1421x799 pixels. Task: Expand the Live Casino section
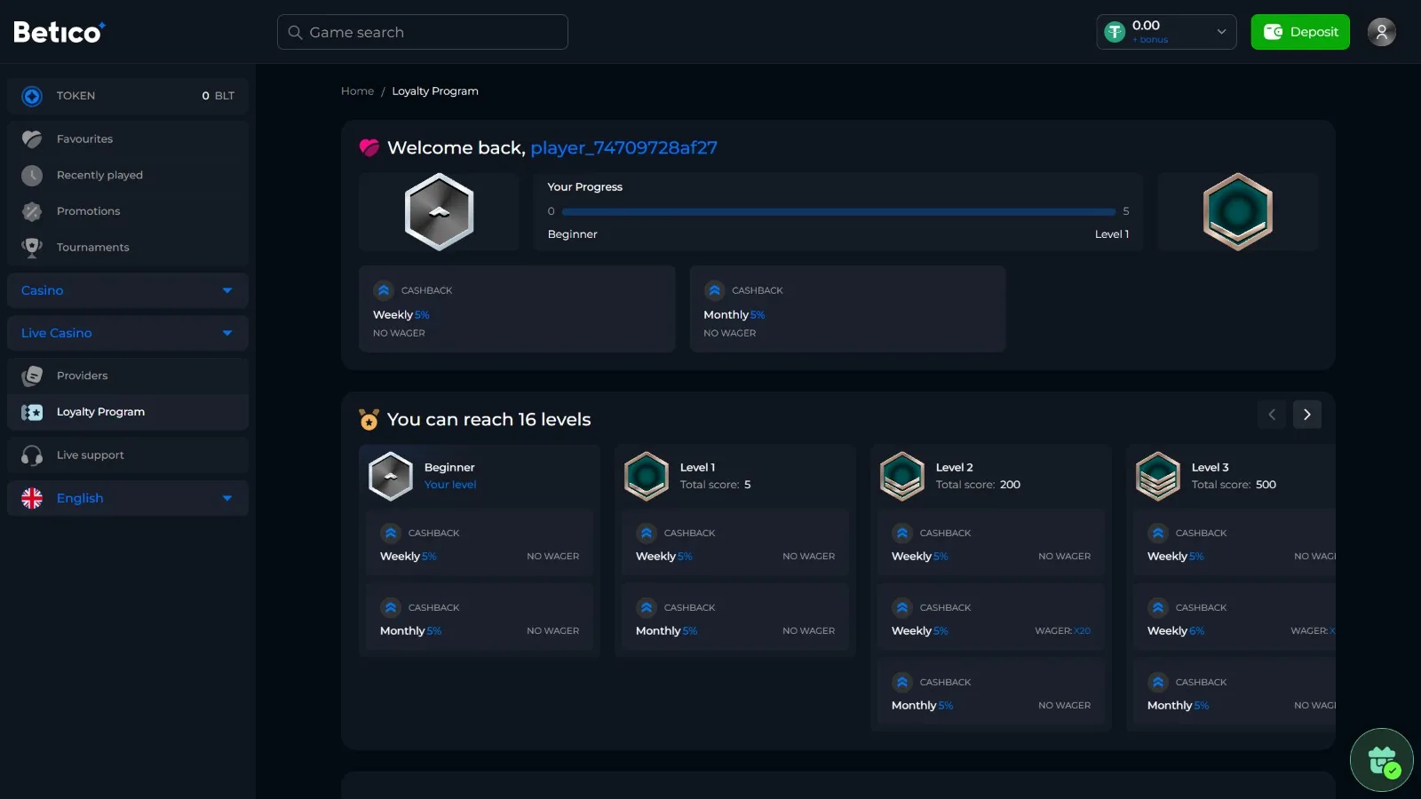pos(128,333)
